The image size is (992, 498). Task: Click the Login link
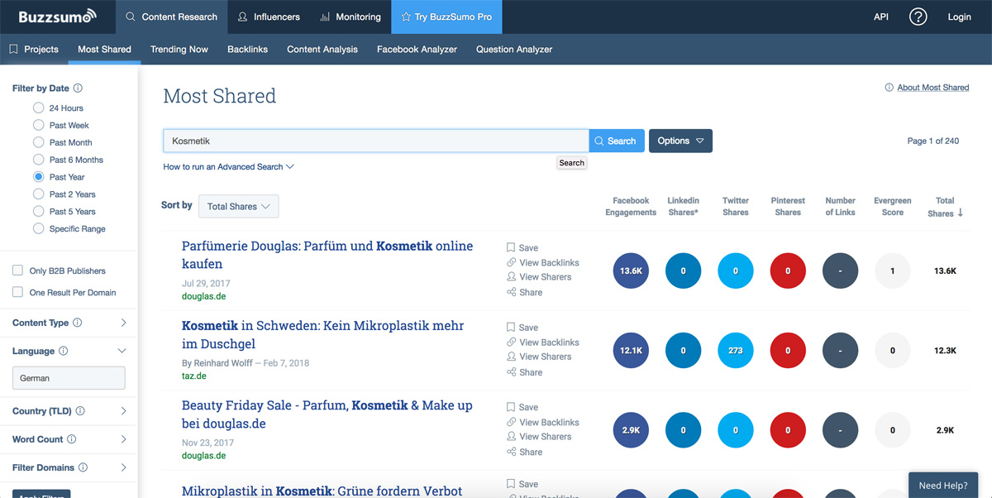[x=960, y=17]
